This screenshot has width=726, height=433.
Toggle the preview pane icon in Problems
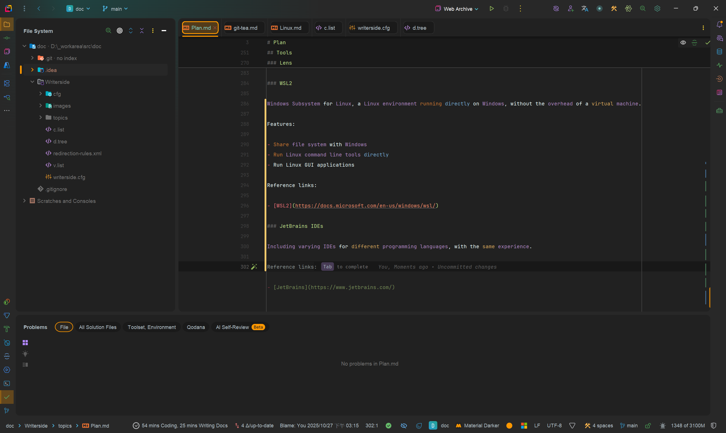pos(26,365)
